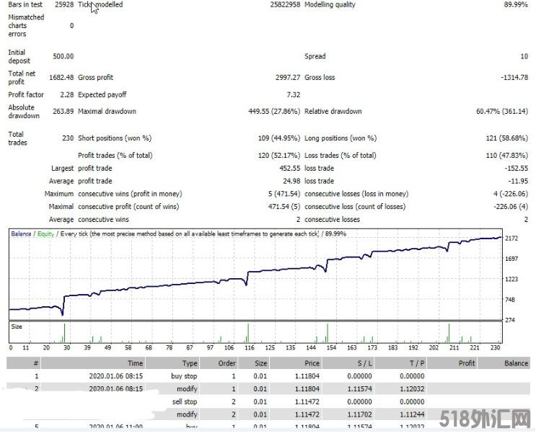Image resolution: width=536 pixels, height=436 pixels.
Task: Select Profit trades value 120 (52.17%)
Action: click(279, 156)
